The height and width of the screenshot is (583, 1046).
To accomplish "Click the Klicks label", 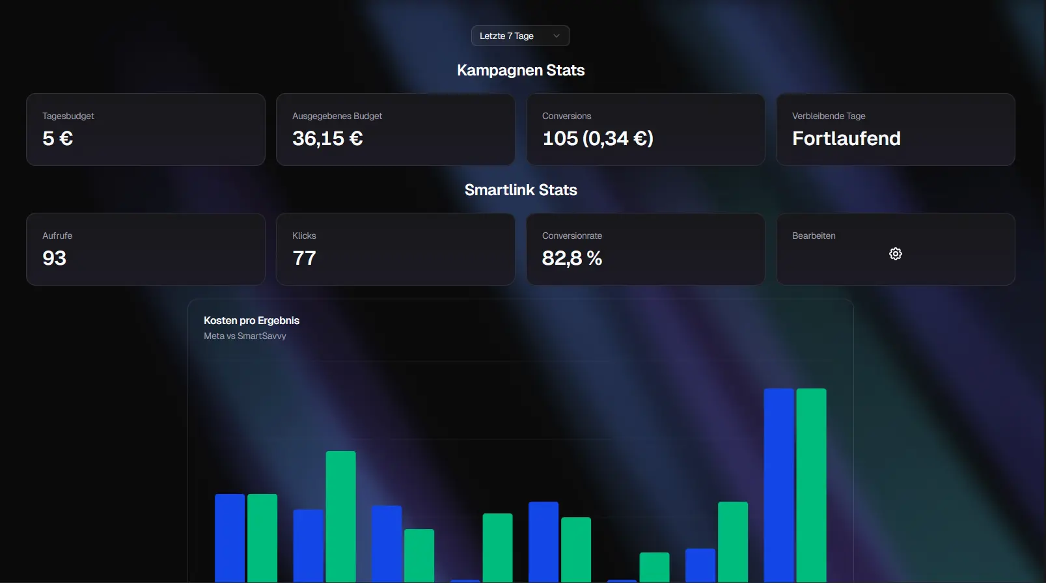I will pyautogui.click(x=304, y=236).
